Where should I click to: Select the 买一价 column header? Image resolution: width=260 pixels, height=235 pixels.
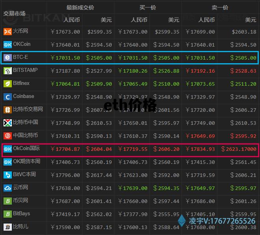click(148, 8)
